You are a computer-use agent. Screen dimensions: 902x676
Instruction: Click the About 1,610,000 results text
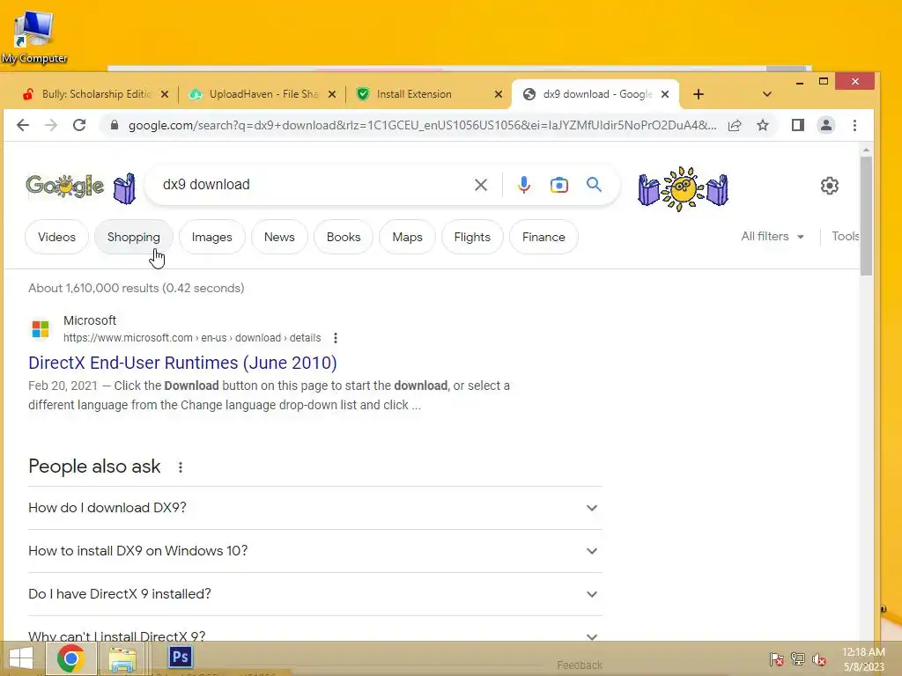click(137, 288)
